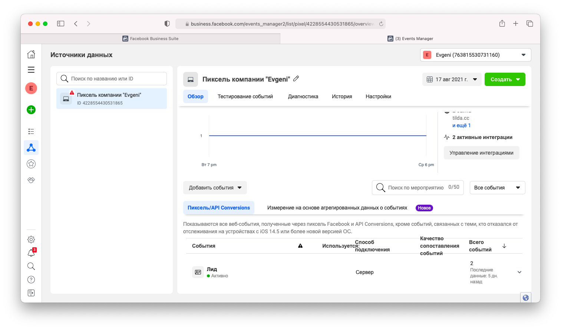Open the Диагностика tab
561x330 pixels.
[303, 96]
